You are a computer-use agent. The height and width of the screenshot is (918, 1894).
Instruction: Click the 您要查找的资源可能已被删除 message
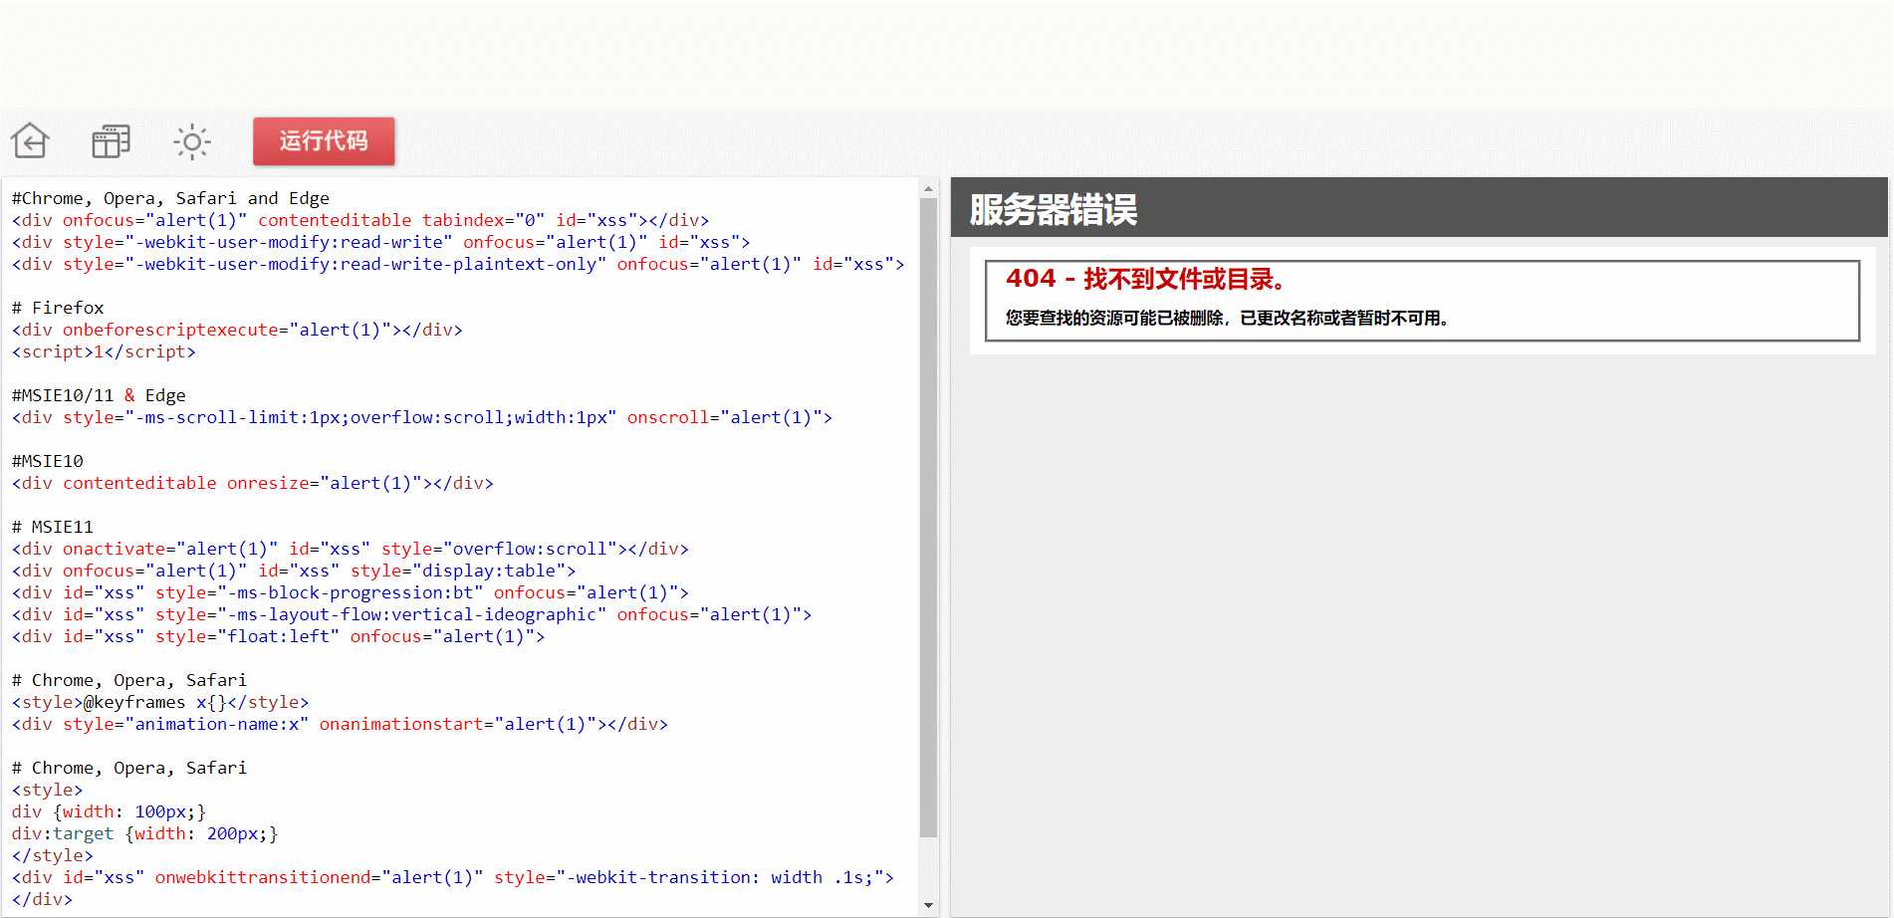tap(1228, 318)
